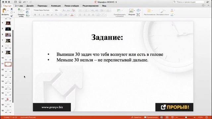Screen dimensions: 212x119
Task: Toggle Bold (Ж) formatting
Action: (x=35, y=15)
